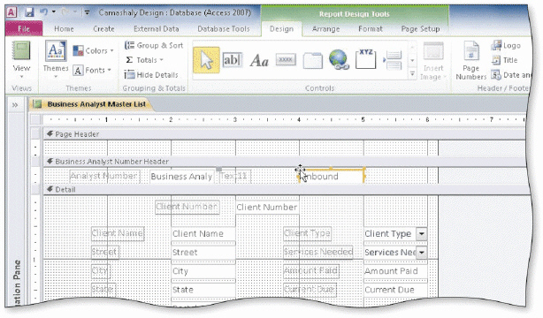Viewport: 543px width, 318px height.
Task: Select the Text11 label control
Action: click(x=234, y=176)
